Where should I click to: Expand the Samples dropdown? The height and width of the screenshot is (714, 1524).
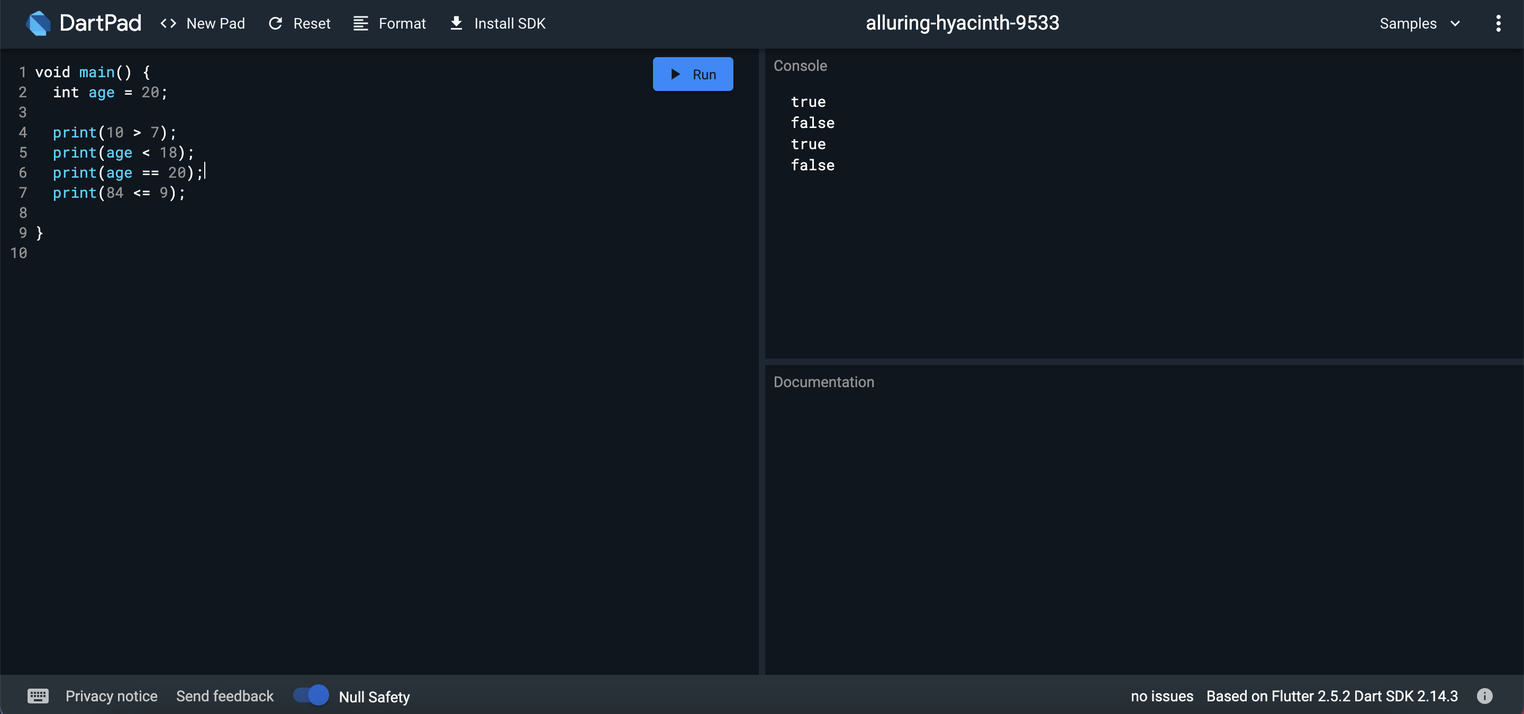[x=1408, y=23]
